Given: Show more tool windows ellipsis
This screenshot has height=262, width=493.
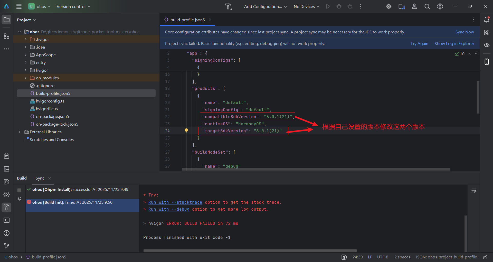Looking at the screenshot, I should tap(6, 49).
